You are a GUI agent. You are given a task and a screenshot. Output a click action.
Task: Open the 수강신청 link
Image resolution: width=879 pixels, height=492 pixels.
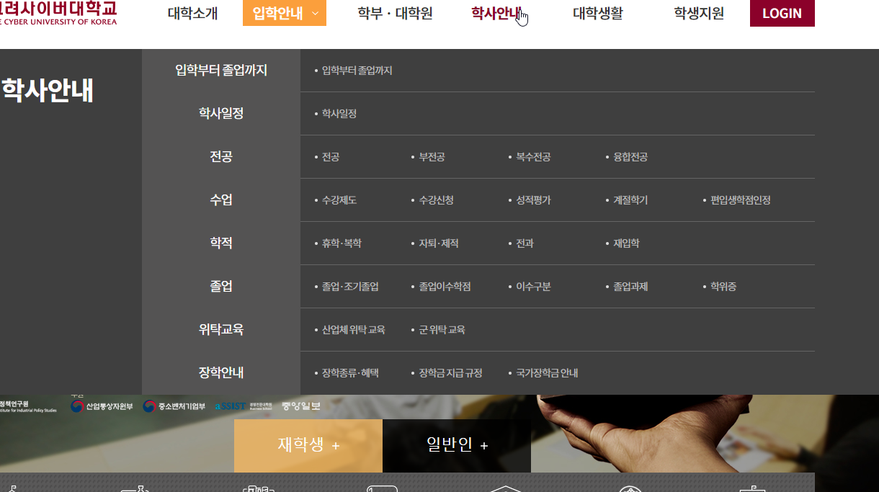pos(436,200)
